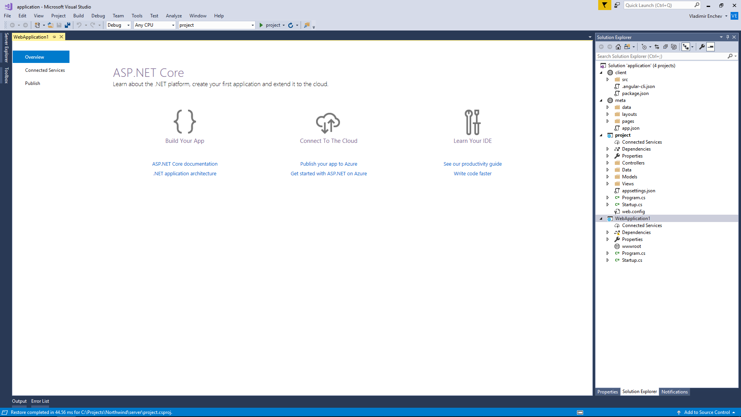This screenshot has height=417, width=741.
Task: Click the Navigate Backward toolbar icon
Action: (x=12, y=25)
